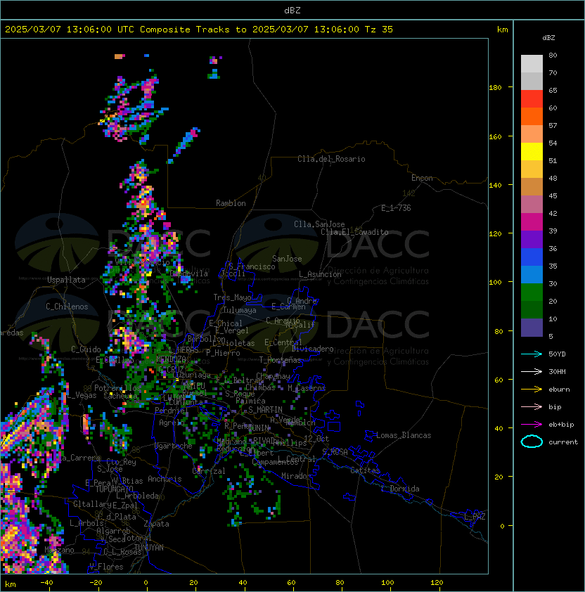This screenshot has width=585, height=592.
Task: Click the magenta eb+bip arrow symbol
Action: (532, 425)
